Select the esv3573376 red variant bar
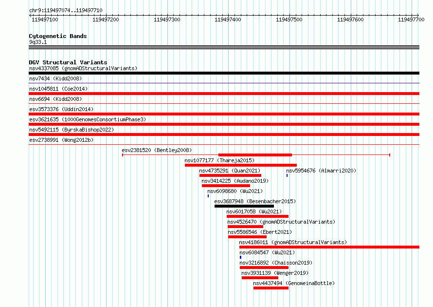 (x=224, y=114)
